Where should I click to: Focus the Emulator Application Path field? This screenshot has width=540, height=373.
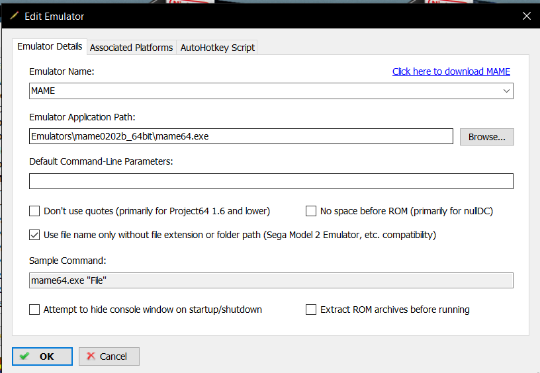(x=241, y=136)
